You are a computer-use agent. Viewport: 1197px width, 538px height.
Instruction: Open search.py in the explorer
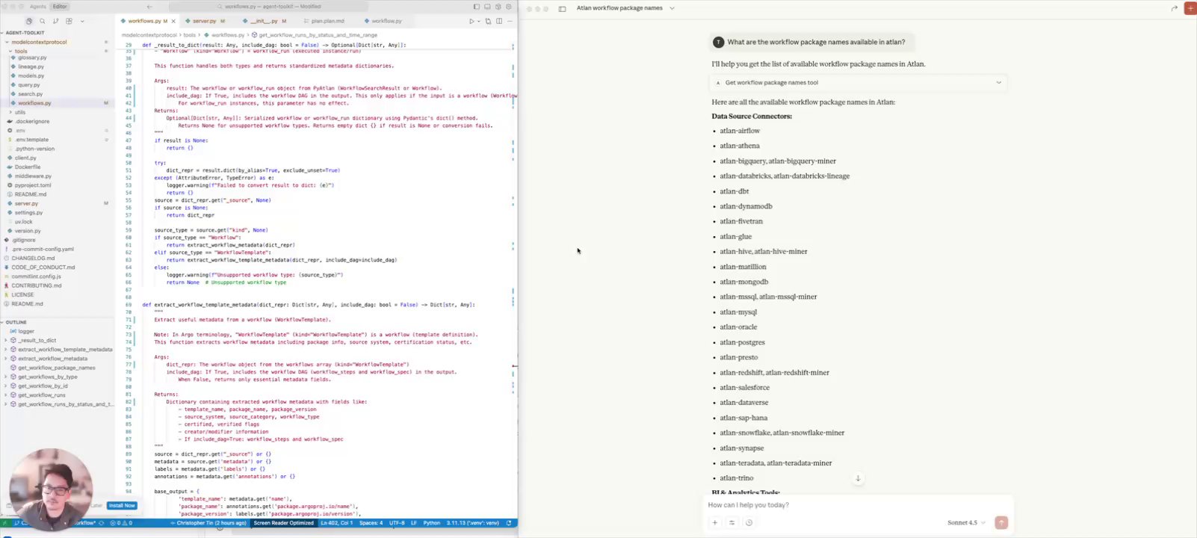click(x=31, y=93)
